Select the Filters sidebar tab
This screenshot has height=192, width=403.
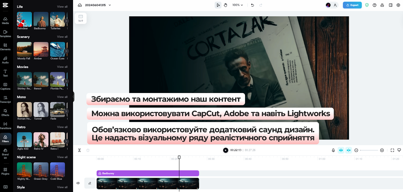coord(6,139)
